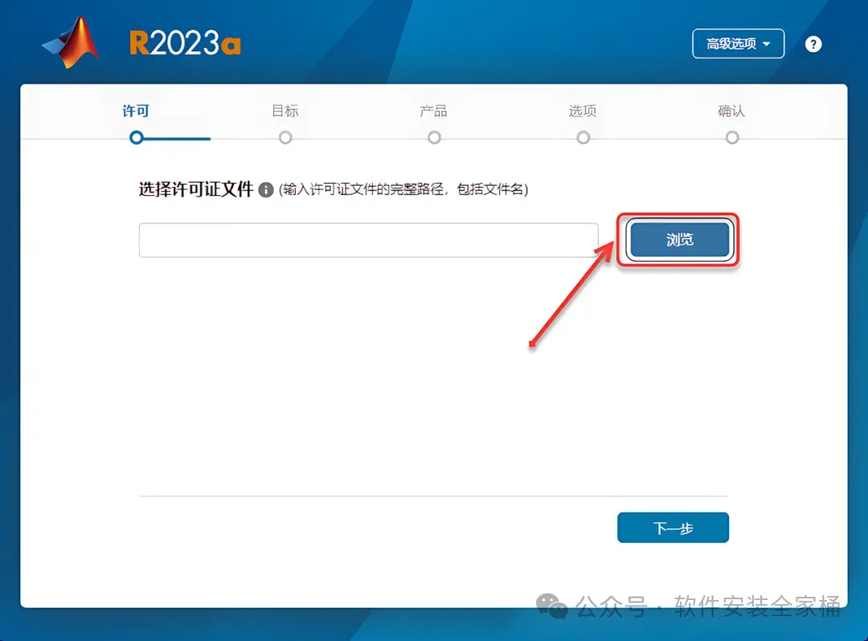Click the info icon beside 选择许可证文件
Viewport: 868px width, 641px height.
266,190
